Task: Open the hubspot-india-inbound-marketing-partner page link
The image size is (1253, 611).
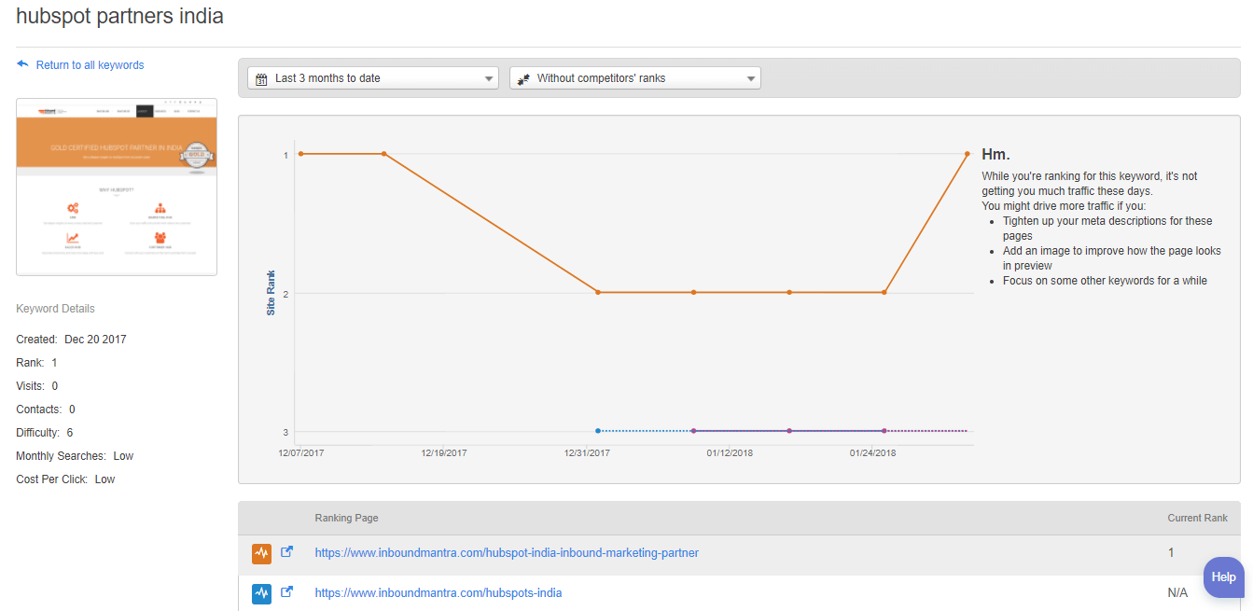Action: (507, 553)
